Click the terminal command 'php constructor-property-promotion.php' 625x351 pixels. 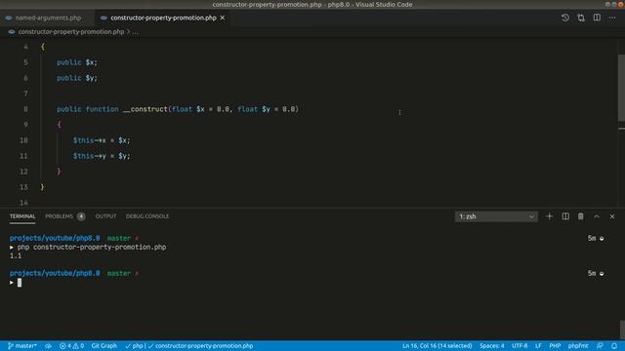point(92,247)
